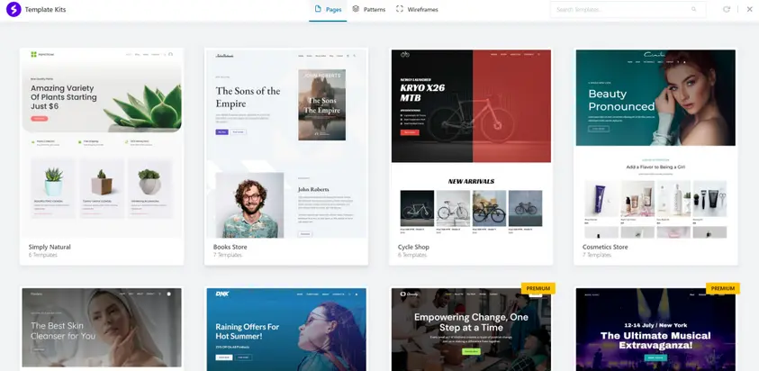Select the Cycle Shop template thumbnail

click(x=471, y=142)
